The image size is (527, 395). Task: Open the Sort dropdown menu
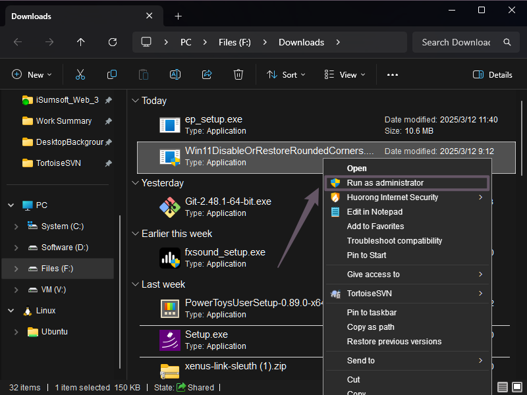click(x=285, y=74)
